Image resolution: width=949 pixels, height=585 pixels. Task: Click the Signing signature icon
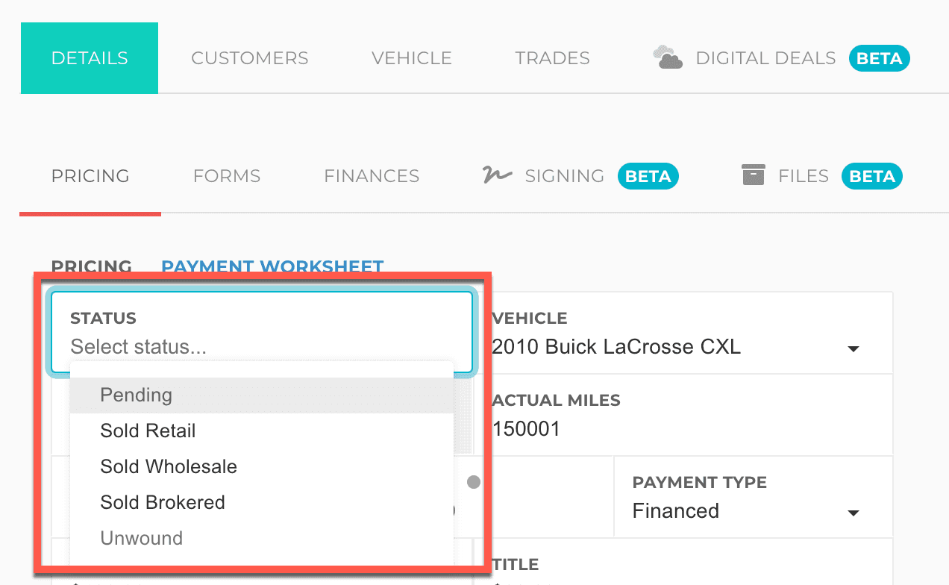click(x=497, y=175)
